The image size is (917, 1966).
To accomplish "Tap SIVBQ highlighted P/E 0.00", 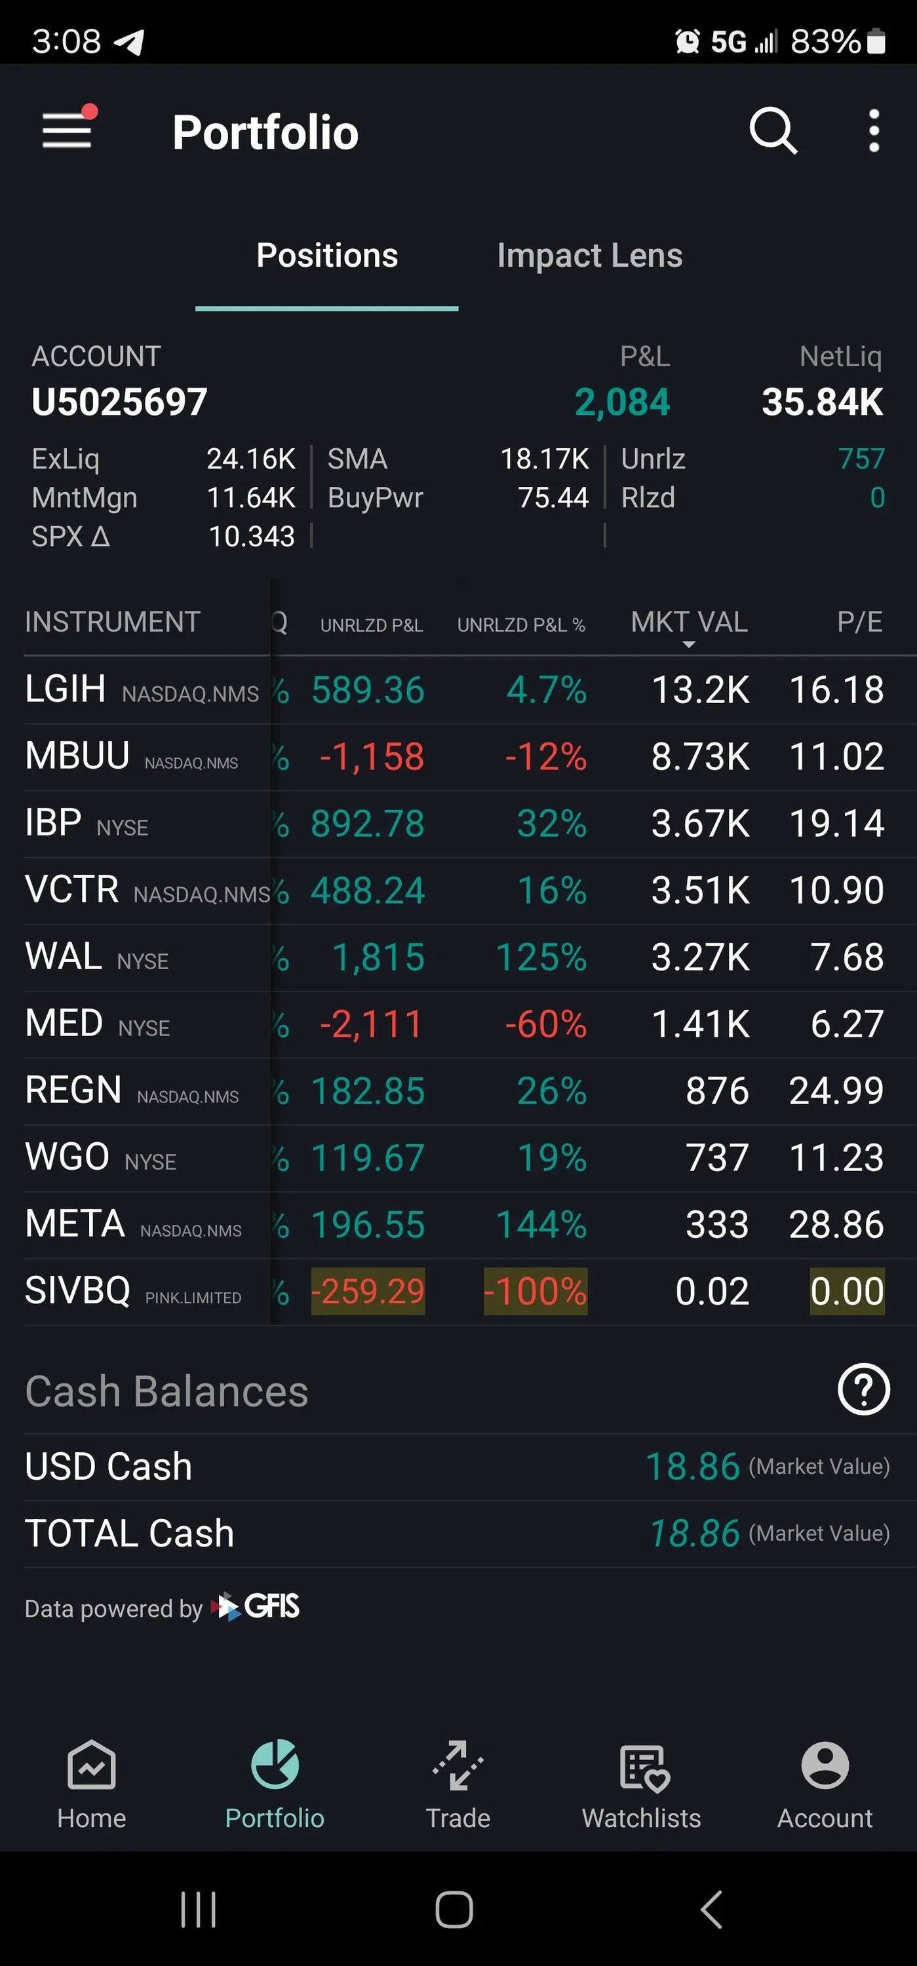I will coord(847,1291).
